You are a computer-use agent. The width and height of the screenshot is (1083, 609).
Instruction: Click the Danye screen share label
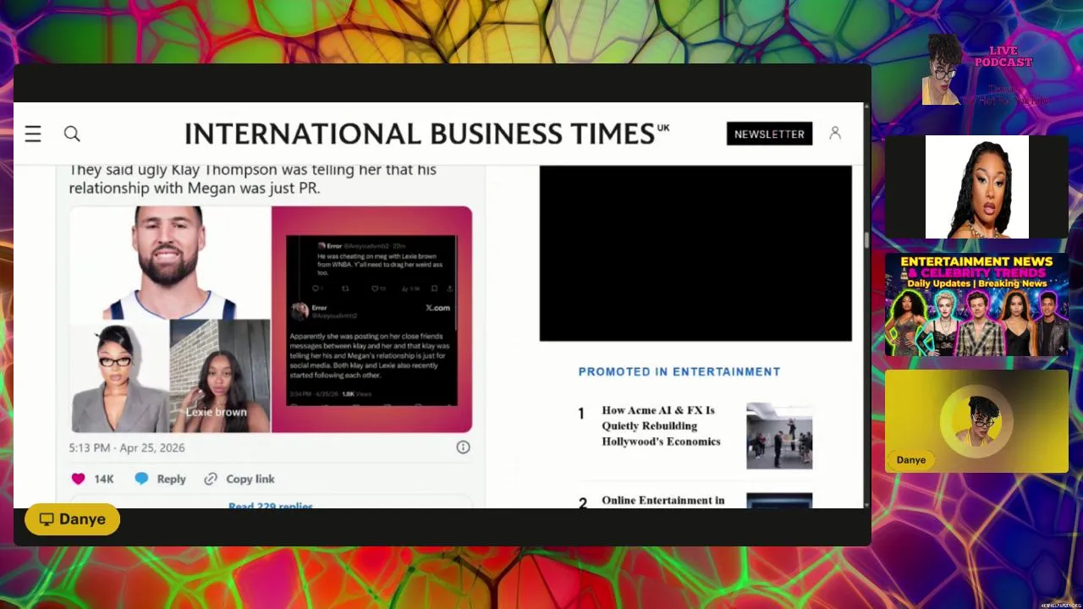pos(72,519)
